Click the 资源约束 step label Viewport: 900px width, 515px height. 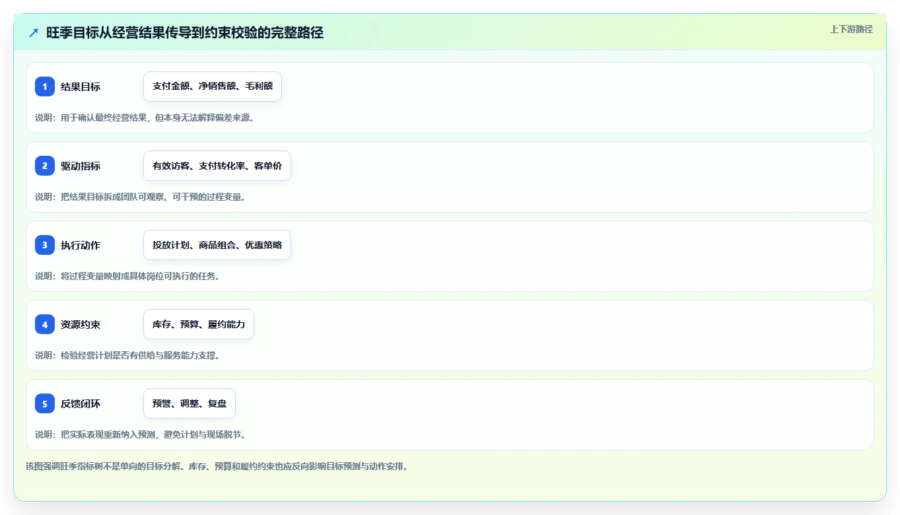[x=81, y=324]
